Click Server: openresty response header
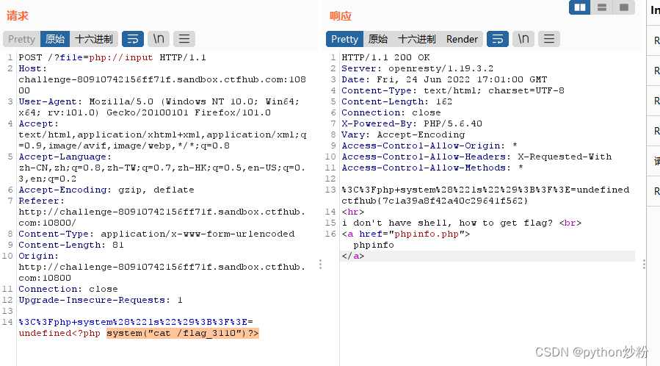Screen dimensions: 660x366 (417, 68)
